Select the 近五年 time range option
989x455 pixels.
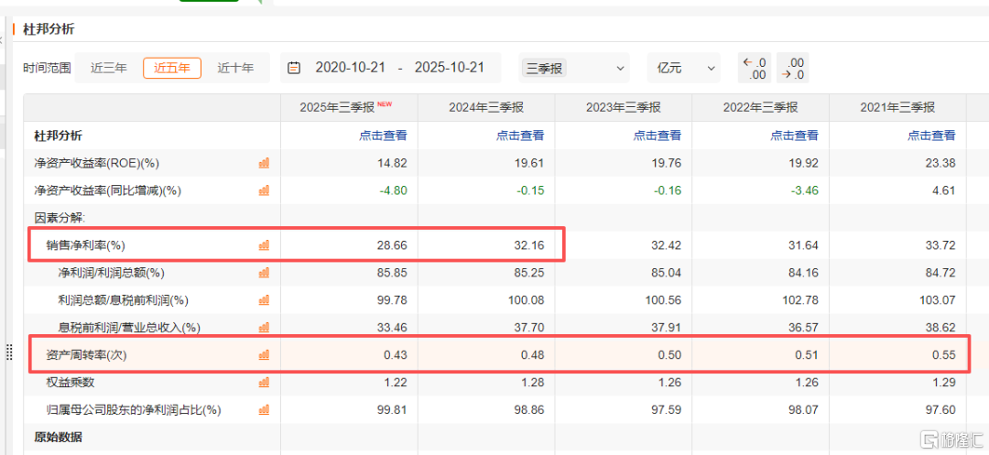click(172, 68)
